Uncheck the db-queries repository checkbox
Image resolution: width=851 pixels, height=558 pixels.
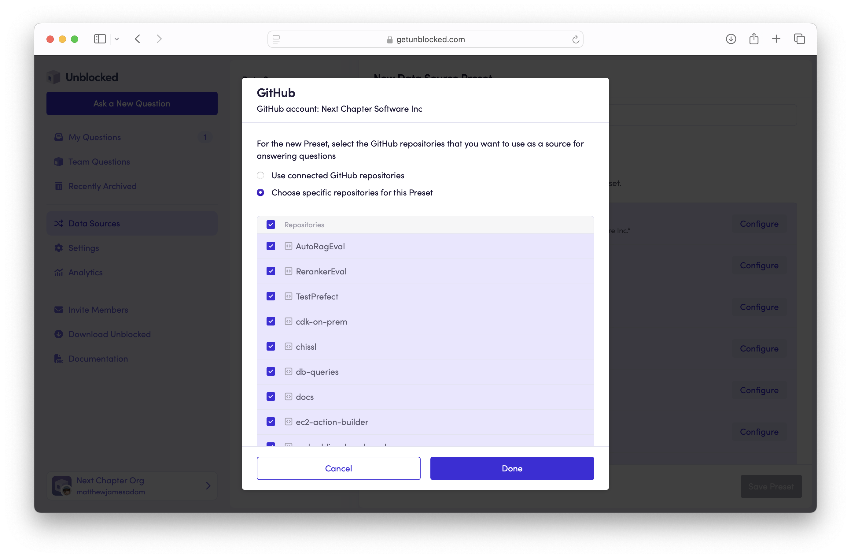pyautogui.click(x=271, y=371)
